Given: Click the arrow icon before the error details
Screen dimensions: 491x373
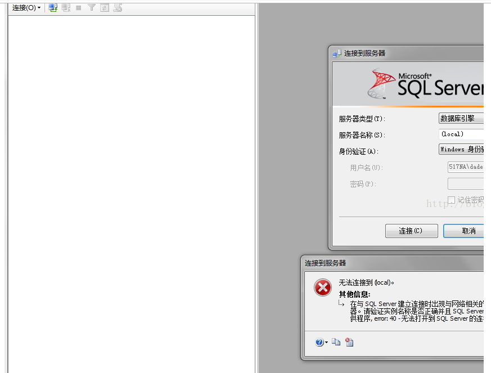Looking at the screenshot, I should (341, 303).
